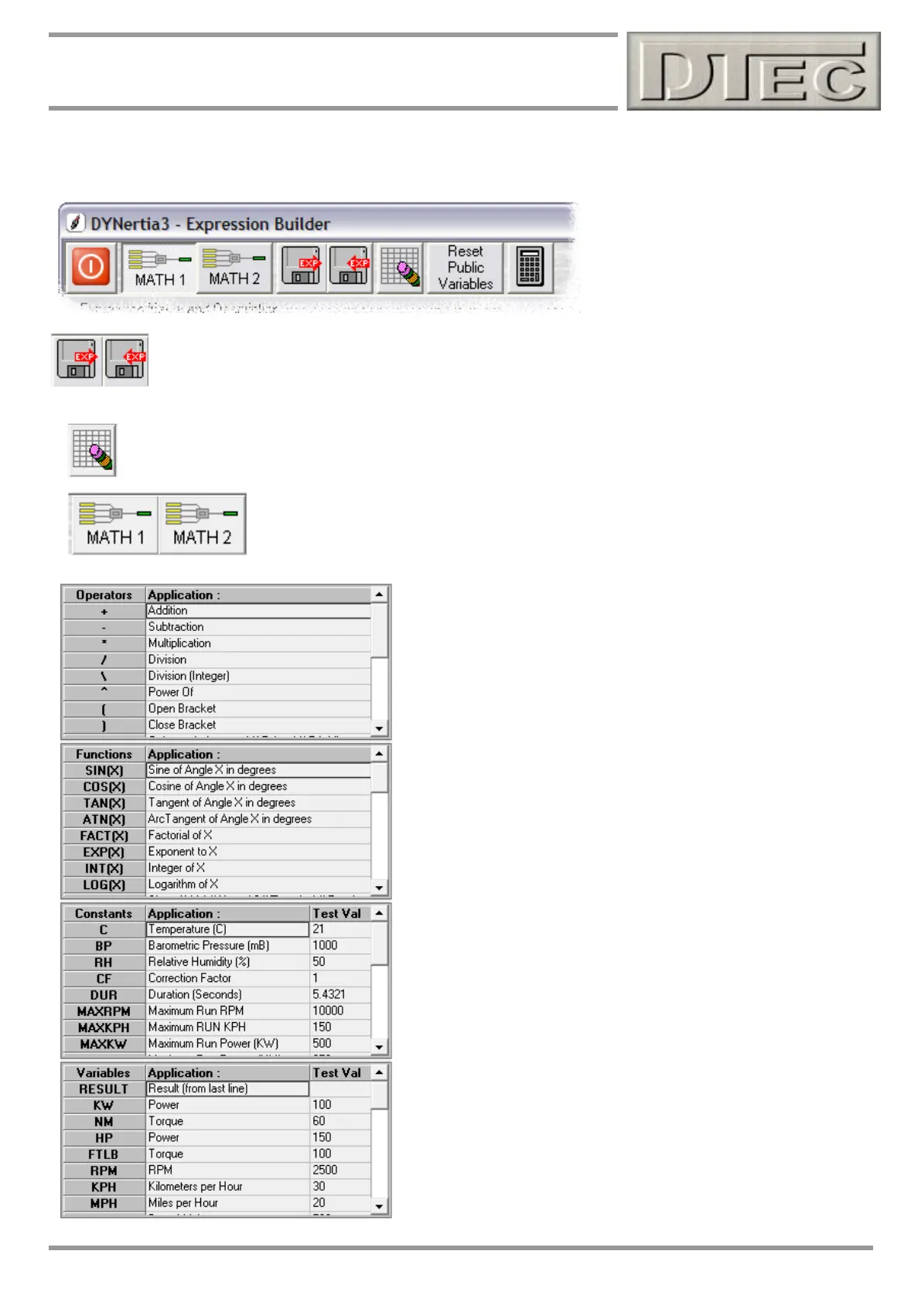This screenshot has width=921, height=1302.
Task: Click the MAXKW test value 500
Action: pyautogui.click(x=340, y=1044)
